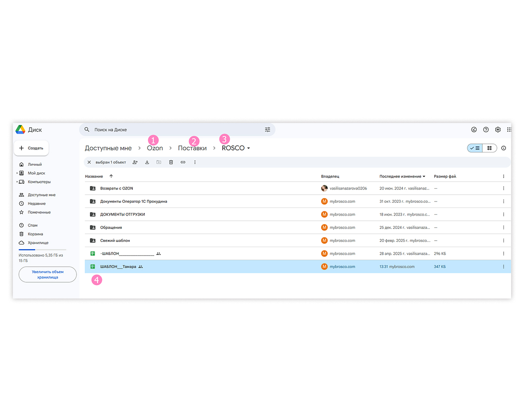Click the storage usage progress bar
This screenshot has height=406, width=524.
42,250
